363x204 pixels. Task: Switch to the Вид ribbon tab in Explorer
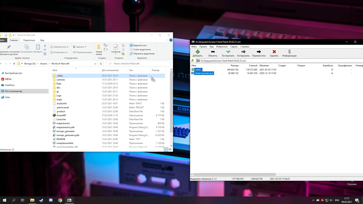click(42, 40)
